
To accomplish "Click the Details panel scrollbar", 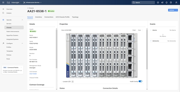I will [56, 49].
